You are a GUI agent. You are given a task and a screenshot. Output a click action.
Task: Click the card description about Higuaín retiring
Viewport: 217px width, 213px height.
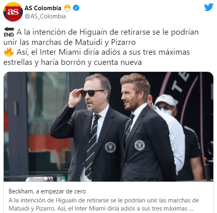pos(104,204)
